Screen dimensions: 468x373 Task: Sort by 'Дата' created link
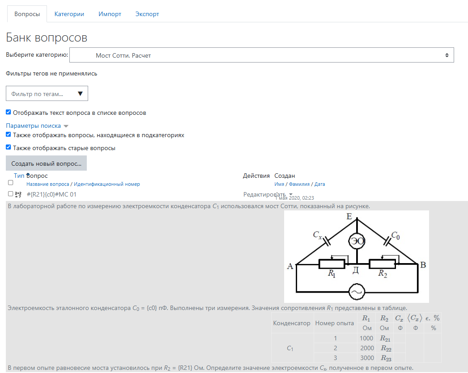click(319, 184)
